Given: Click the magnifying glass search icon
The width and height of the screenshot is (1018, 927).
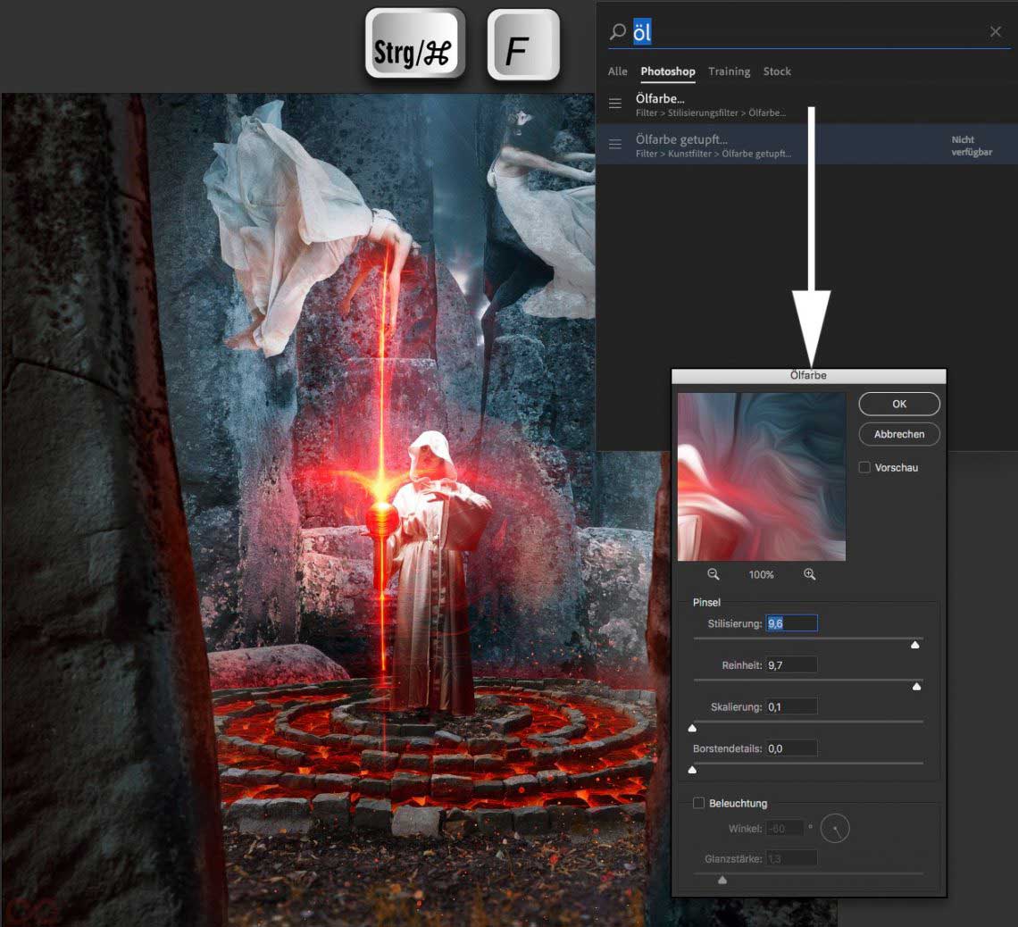Looking at the screenshot, I should click(617, 32).
